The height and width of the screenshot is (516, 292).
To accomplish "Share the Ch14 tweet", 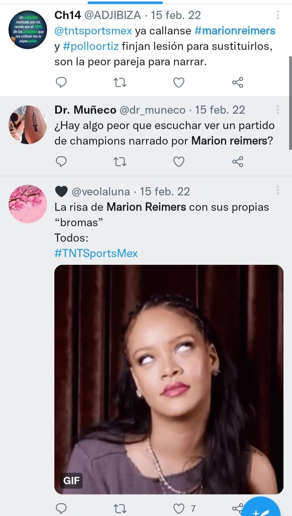I will [x=237, y=83].
